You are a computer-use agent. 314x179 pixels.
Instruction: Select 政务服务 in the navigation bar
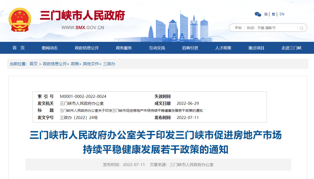(x=124, y=48)
